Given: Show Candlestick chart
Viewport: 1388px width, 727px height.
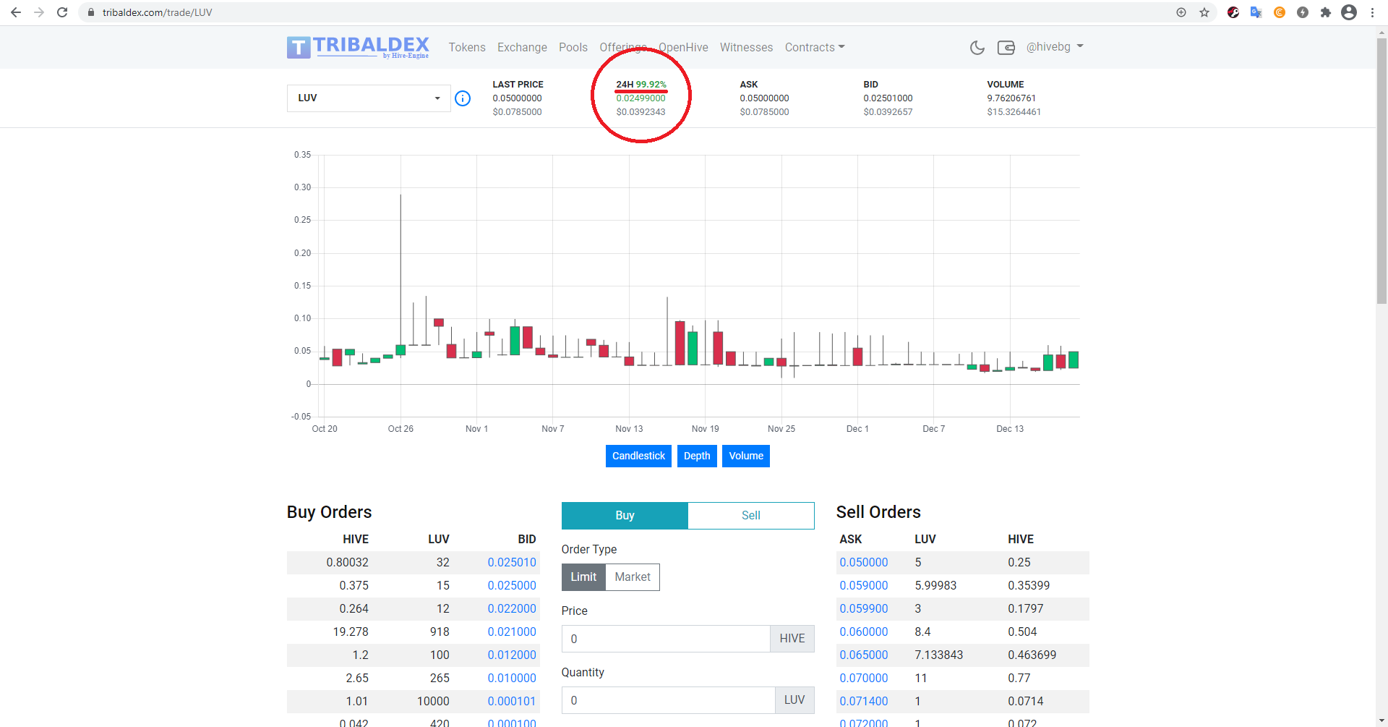Looking at the screenshot, I should (638, 456).
